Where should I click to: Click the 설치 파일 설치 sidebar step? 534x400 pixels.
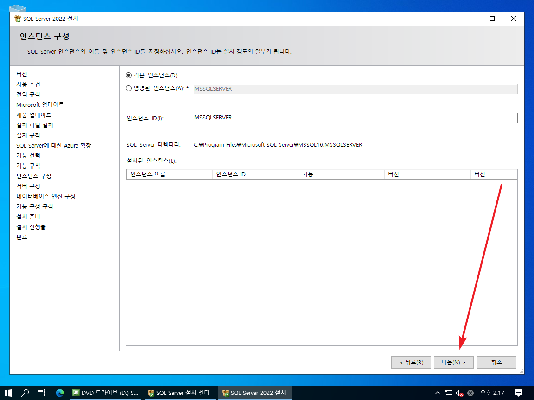point(35,125)
